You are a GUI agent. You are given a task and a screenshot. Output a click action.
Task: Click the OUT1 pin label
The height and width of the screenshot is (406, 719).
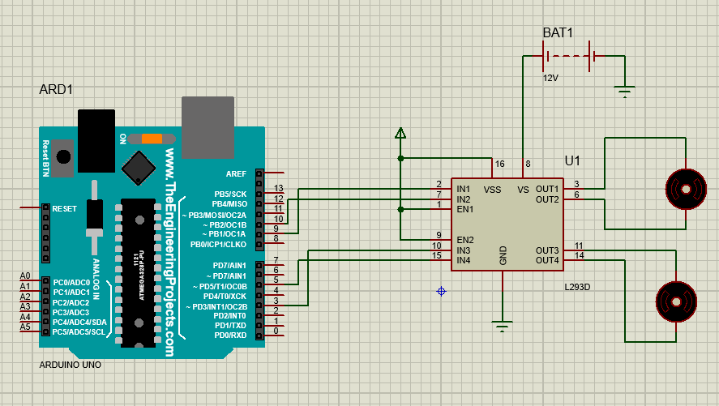pos(547,189)
